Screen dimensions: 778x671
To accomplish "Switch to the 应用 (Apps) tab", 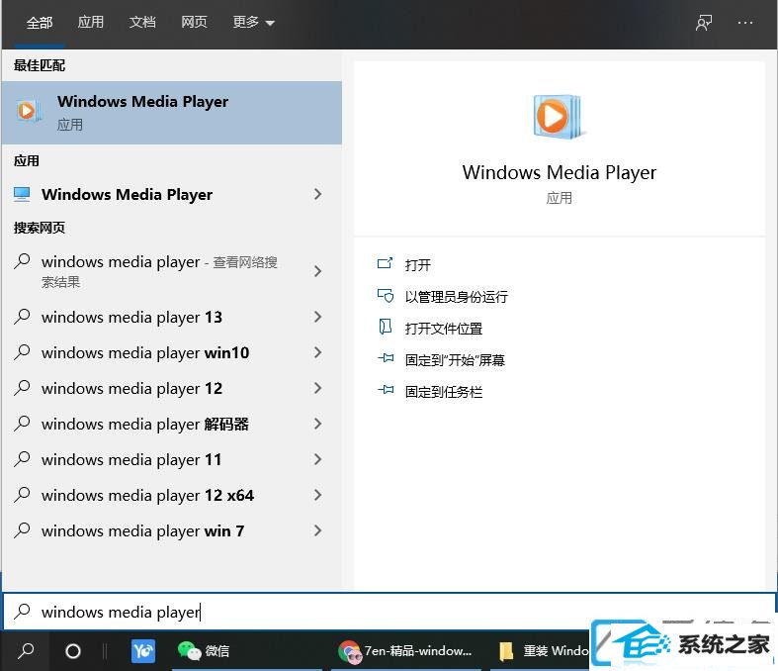I will point(91,23).
